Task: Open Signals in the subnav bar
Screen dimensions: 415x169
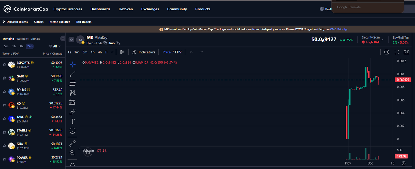Action: [x=39, y=22]
